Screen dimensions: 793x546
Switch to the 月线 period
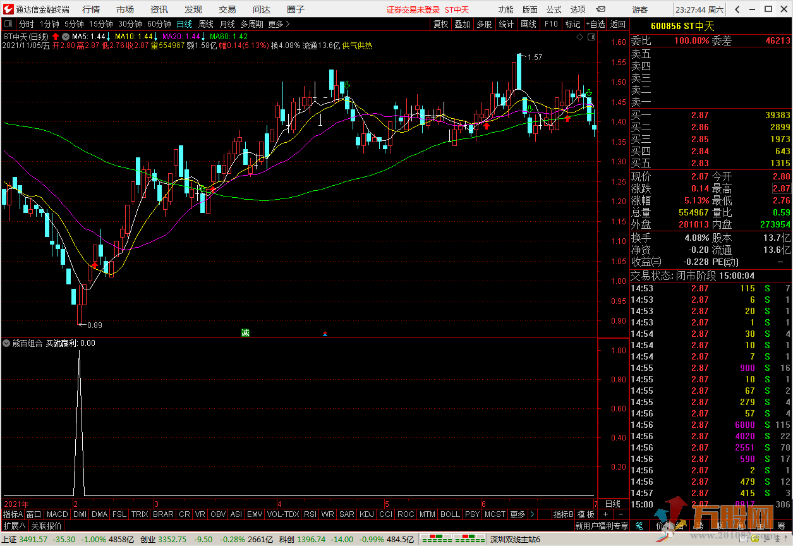click(x=227, y=24)
